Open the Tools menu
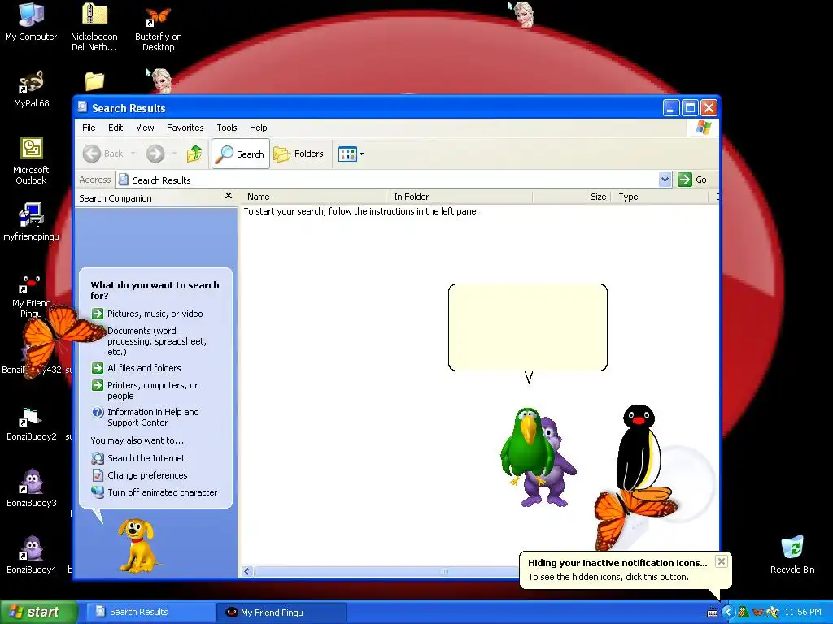 pyautogui.click(x=226, y=128)
